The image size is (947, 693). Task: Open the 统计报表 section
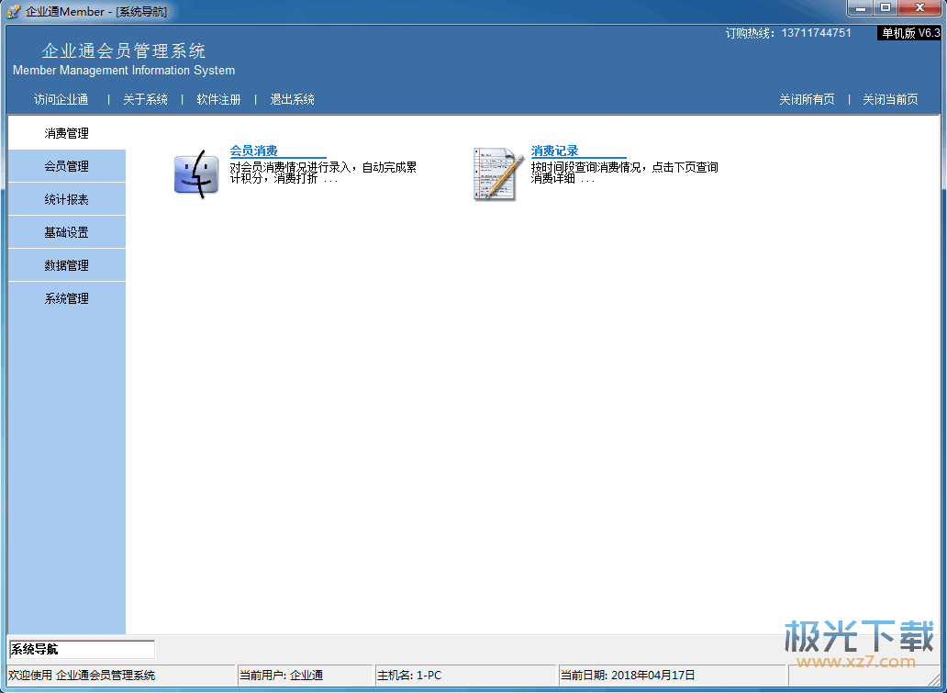(66, 199)
